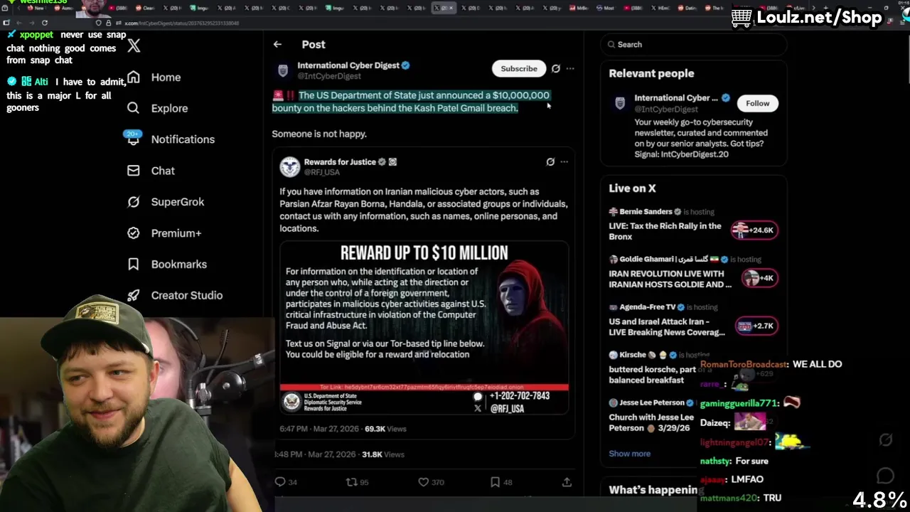The height and width of the screenshot is (512, 910).
Task: Follow International Cyber Digest in Relevant people
Action: (x=758, y=103)
